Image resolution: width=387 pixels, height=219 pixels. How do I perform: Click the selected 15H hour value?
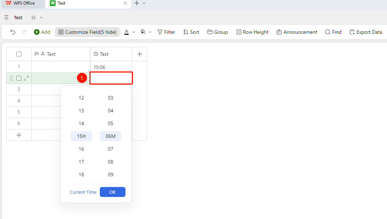[81, 136]
